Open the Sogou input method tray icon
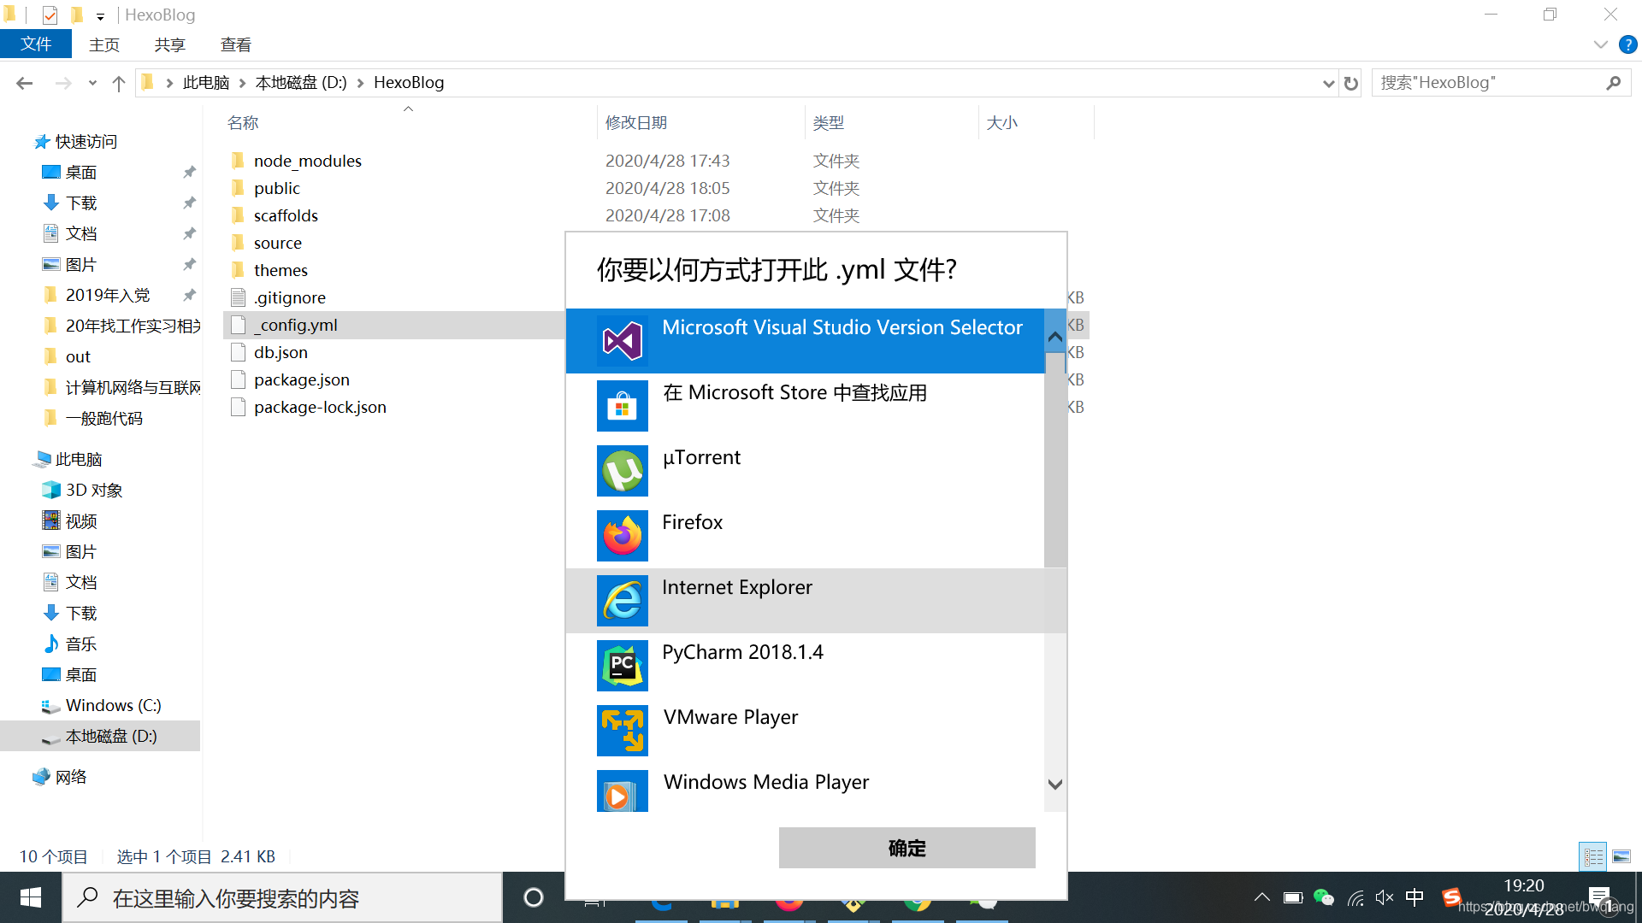1642x923 pixels. click(1451, 897)
